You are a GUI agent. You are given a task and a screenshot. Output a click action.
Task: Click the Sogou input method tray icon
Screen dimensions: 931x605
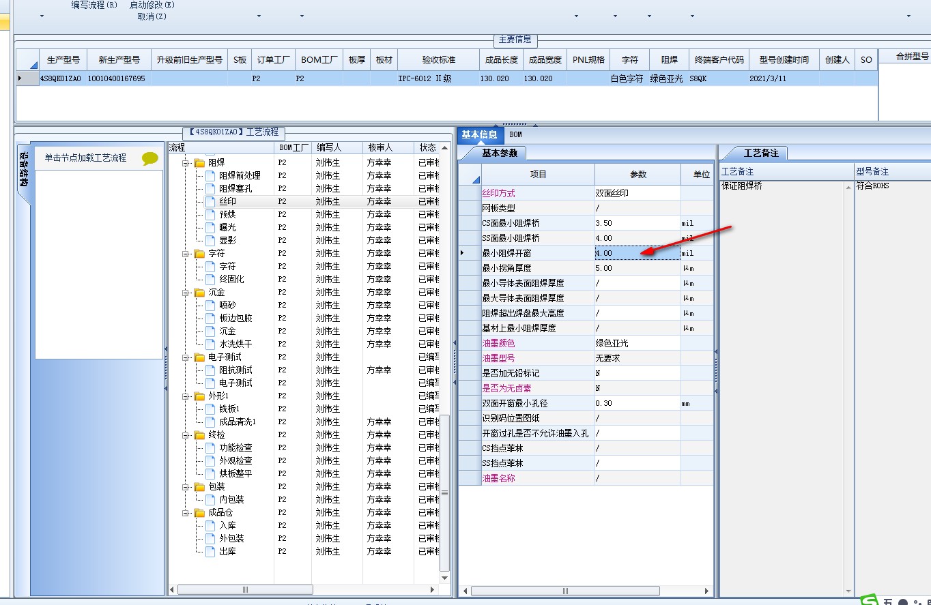click(x=869, y=600)
